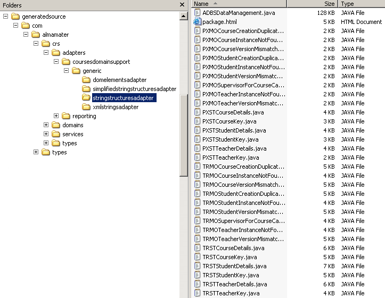Select file ADBSDataManagement.java
This screenshot has width=385, height=298.
[x=239, y=13]
